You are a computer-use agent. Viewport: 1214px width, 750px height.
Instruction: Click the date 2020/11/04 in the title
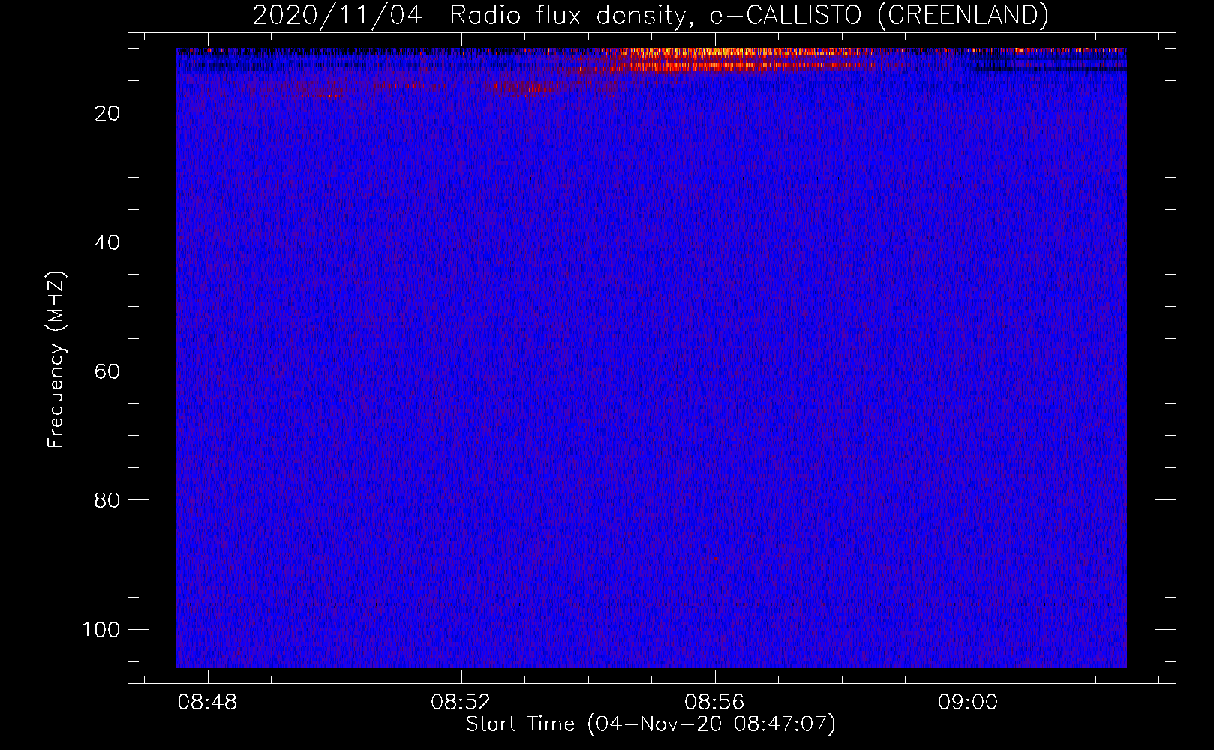[x=337, y=15]
